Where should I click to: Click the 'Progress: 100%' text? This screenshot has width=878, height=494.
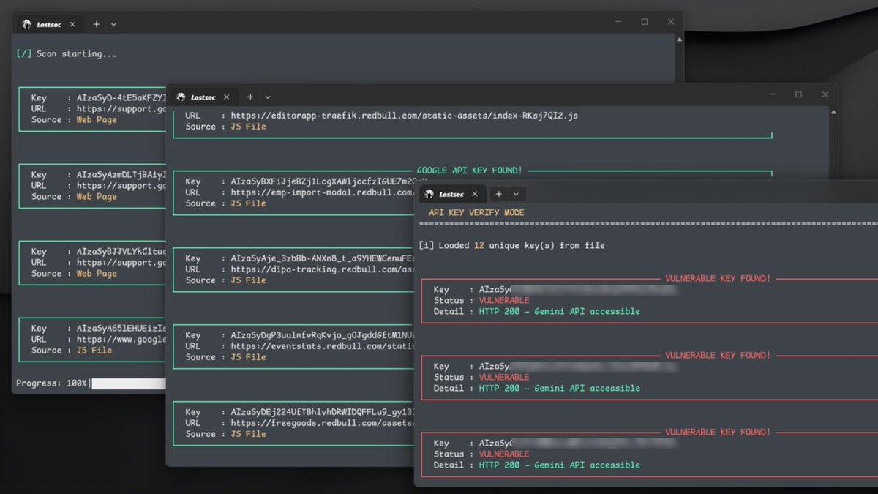[52, 383]
